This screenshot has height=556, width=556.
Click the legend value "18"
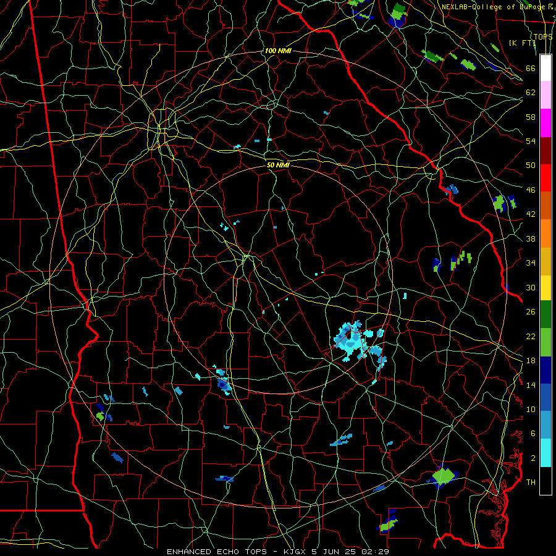[531, 361]
